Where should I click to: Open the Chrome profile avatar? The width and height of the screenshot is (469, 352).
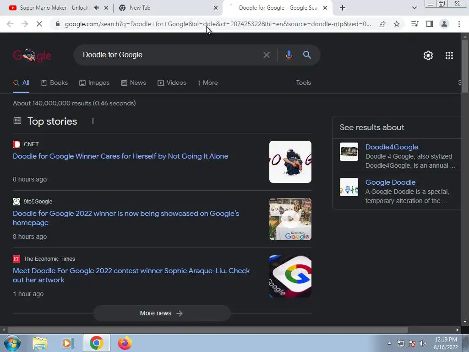click(444, 24)
